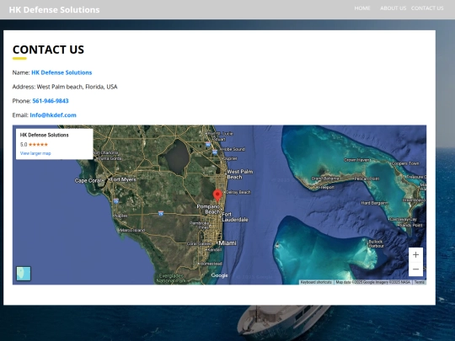Click the HK Defense Solutions map card title
Screen dimensions: 455x341
coord(45,135)
